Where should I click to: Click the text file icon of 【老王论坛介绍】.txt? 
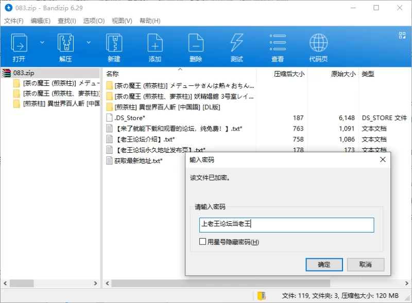[109, 139]
